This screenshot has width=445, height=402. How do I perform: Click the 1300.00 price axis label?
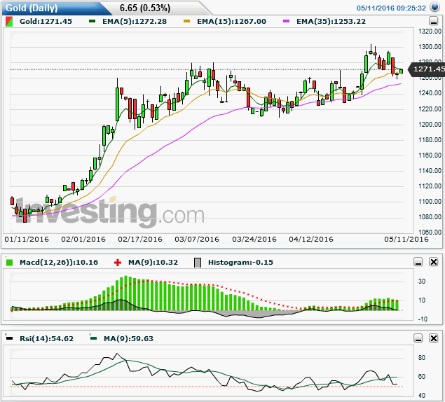click(430, 47)
